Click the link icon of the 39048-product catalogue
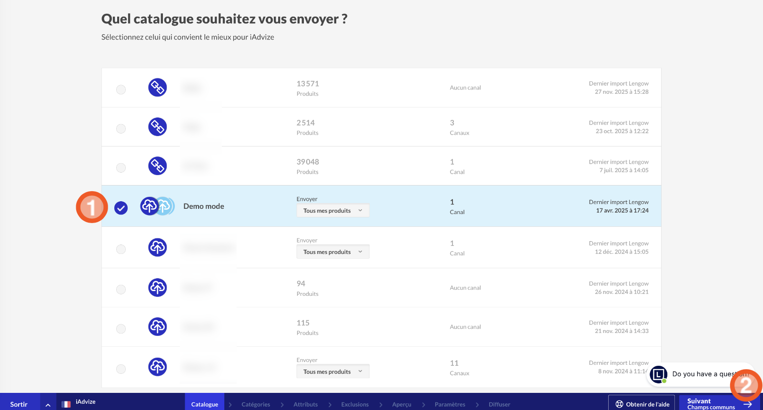The height and width of the screenshot is (410, 763). point(157,166)
